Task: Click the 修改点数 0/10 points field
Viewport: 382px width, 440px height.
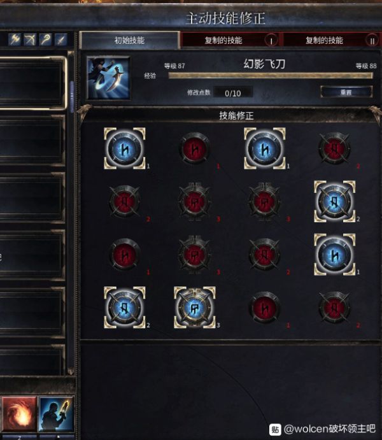Action: [x=233, y=92]
